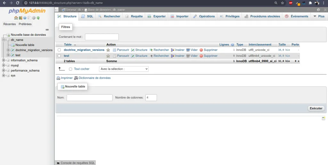Click the link icon in navigation panel
Screen dimensions: 328x165
(x=47, y=29)
